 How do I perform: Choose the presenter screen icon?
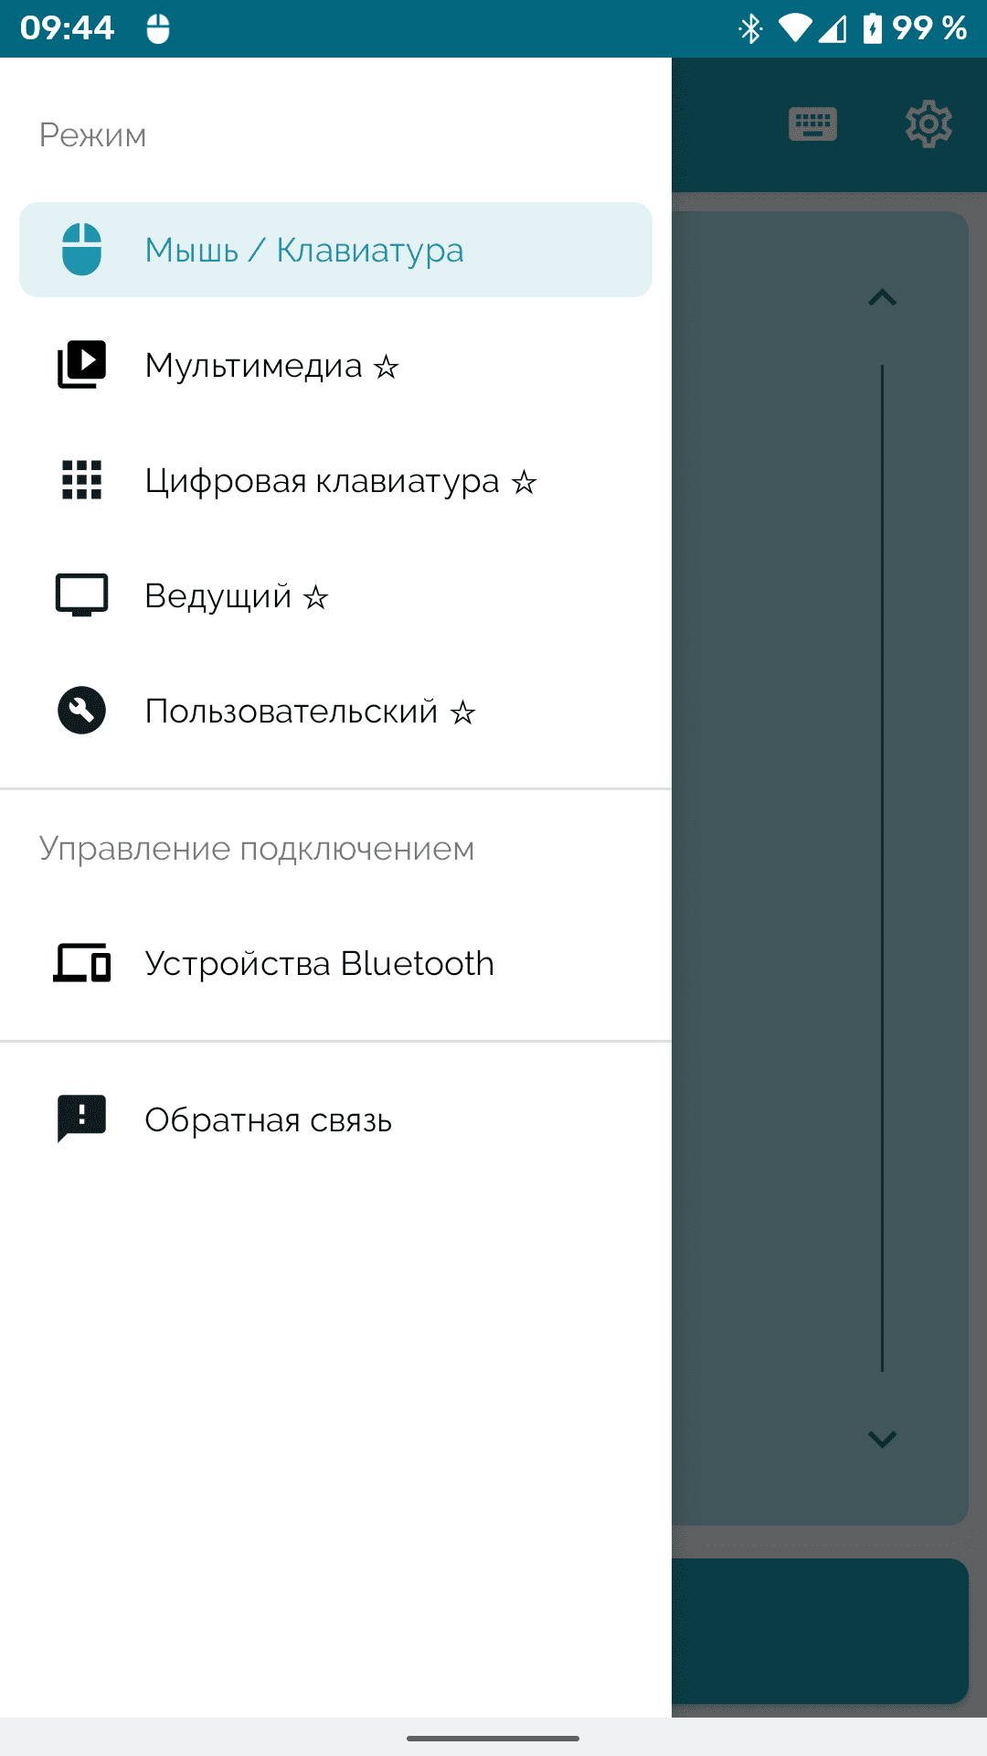click(81, 595)
